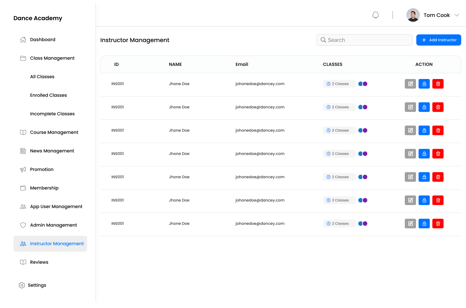The height and width of the screenshot is (308, 466).
Task: Click the Course Management book icon
Action: tap(23, 132)
